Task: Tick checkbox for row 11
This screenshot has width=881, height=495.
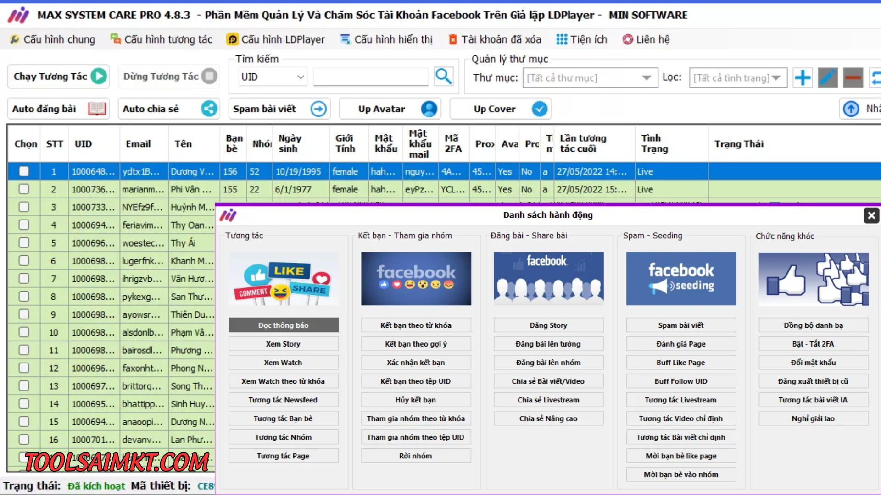Action: coord(24,350)
